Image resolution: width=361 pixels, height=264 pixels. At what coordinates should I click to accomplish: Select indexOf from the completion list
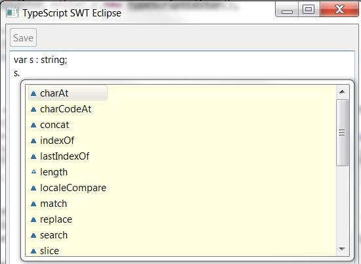57,141
